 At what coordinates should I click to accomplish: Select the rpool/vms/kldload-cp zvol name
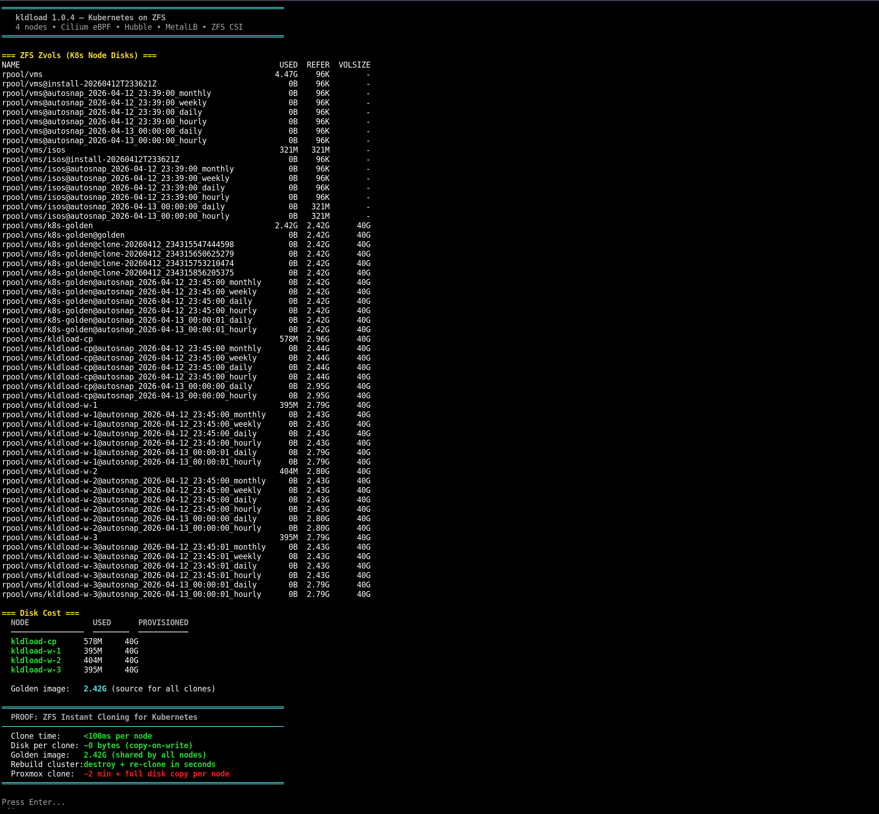click(x=48, y=339)
